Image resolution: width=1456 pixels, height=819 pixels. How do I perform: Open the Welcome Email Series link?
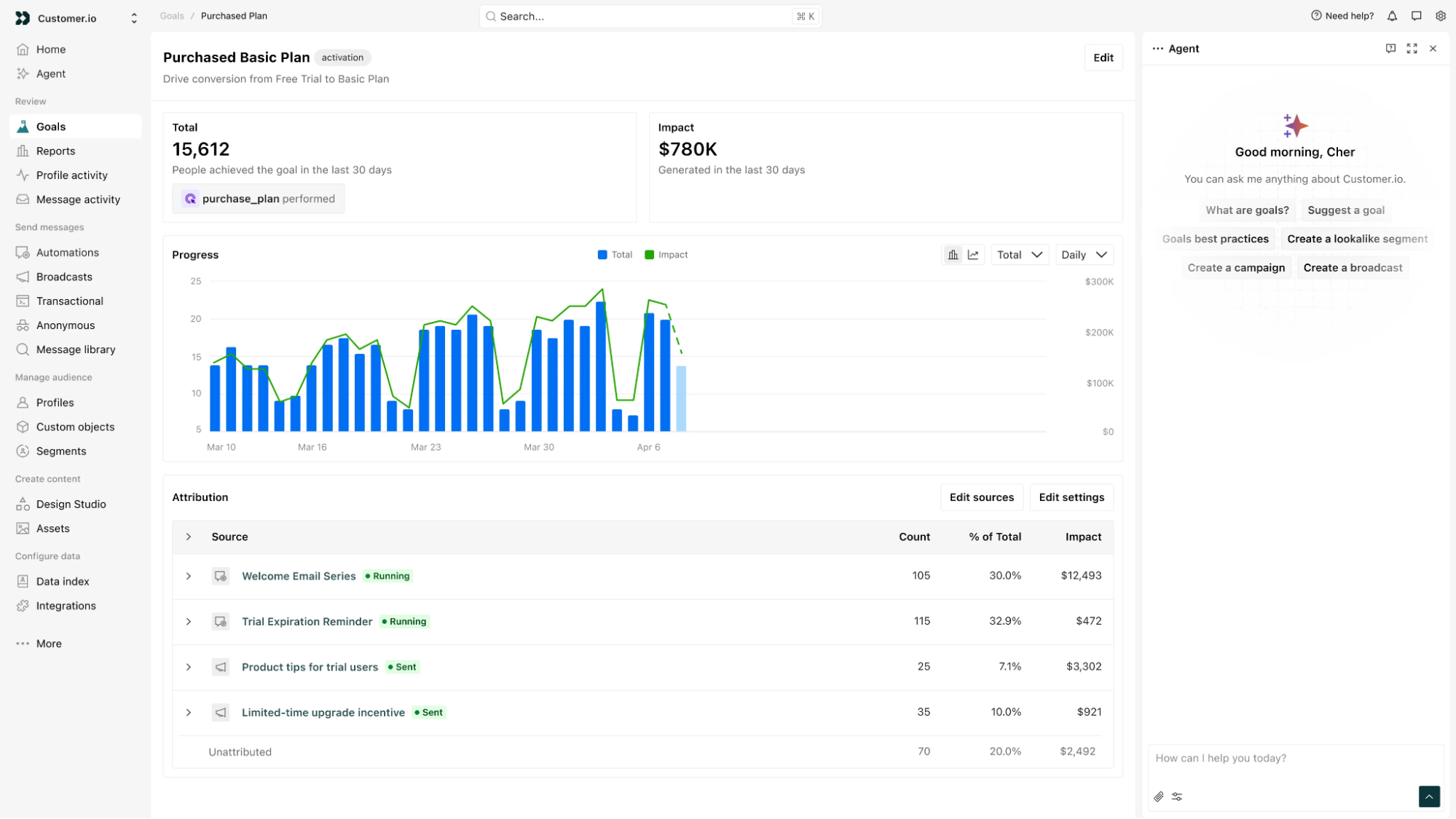pyautogui.click(x=299, y=576)
